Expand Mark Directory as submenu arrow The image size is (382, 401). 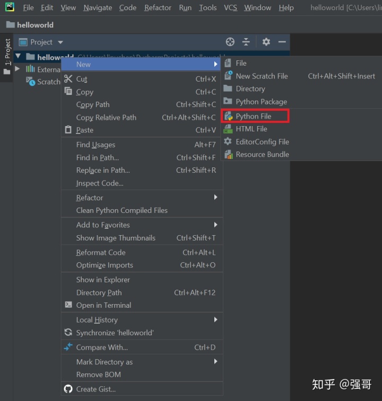(215, 361)
